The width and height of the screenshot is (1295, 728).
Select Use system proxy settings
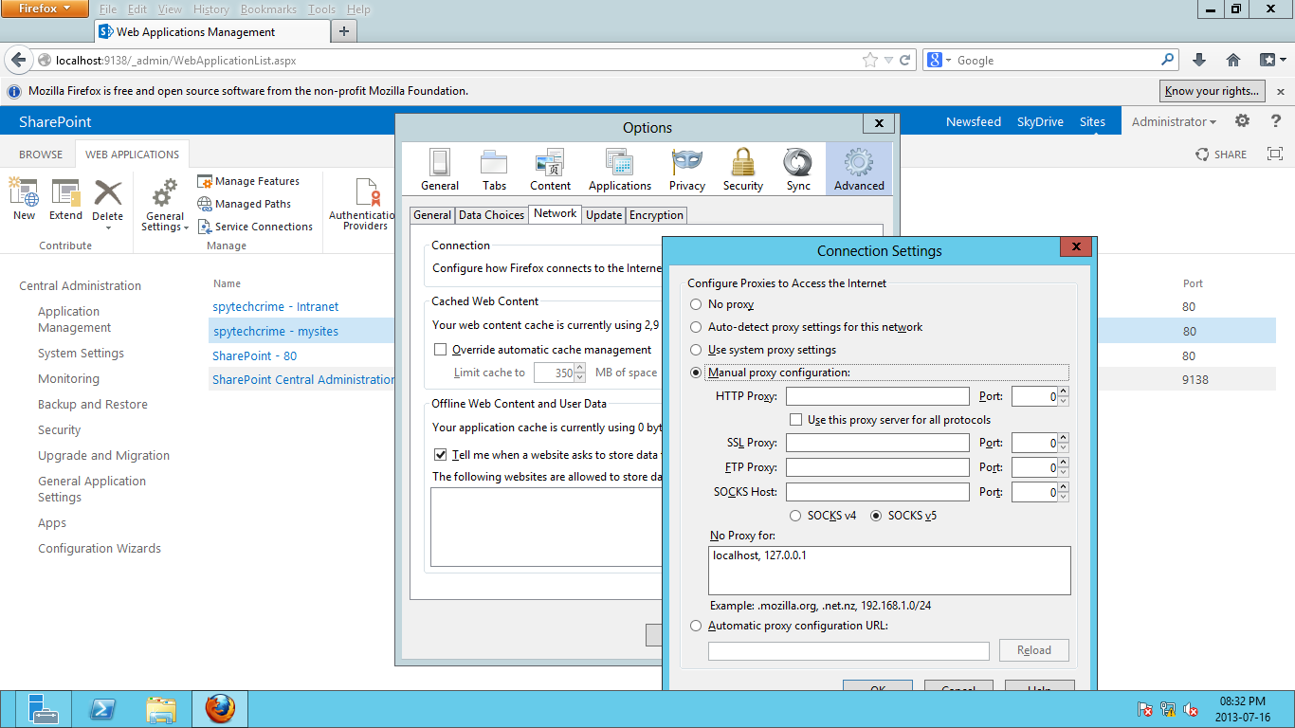pyautogui.click(x=697, y=350)
